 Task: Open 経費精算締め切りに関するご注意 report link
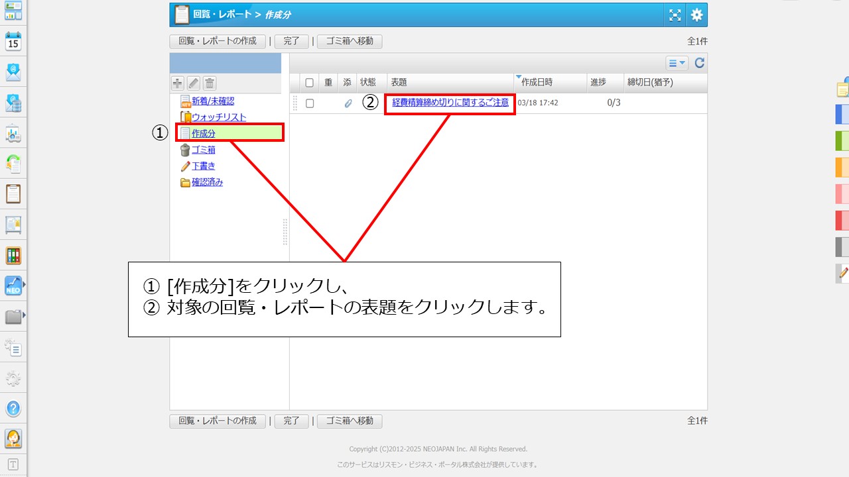pyautogui.click(x=450, y=103)
